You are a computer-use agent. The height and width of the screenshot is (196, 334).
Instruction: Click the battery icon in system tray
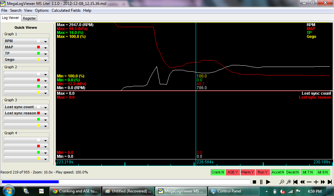275,191
